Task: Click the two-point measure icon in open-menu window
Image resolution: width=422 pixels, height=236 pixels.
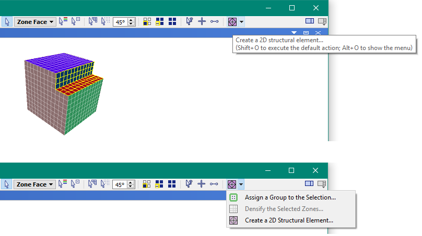Action: (x=214, y=184)
